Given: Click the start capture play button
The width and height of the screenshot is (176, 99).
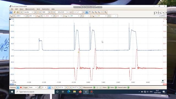Looking at the screenshot, I should pyautogui.click(x=18, y=87).
